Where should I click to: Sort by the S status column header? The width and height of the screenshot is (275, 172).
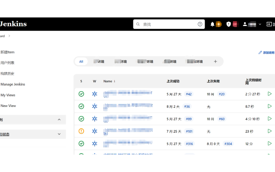81,81
